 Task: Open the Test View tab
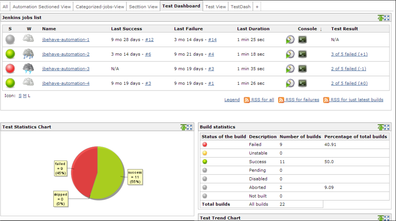(216, 7)
